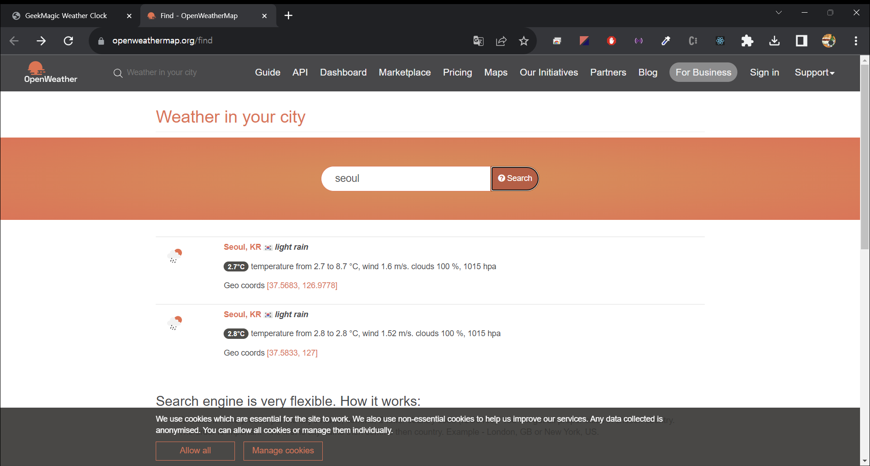Open the browser Downloads icon
Image resolution: width=870 pixels, height=466 pixels.
(x=774, y=41)
